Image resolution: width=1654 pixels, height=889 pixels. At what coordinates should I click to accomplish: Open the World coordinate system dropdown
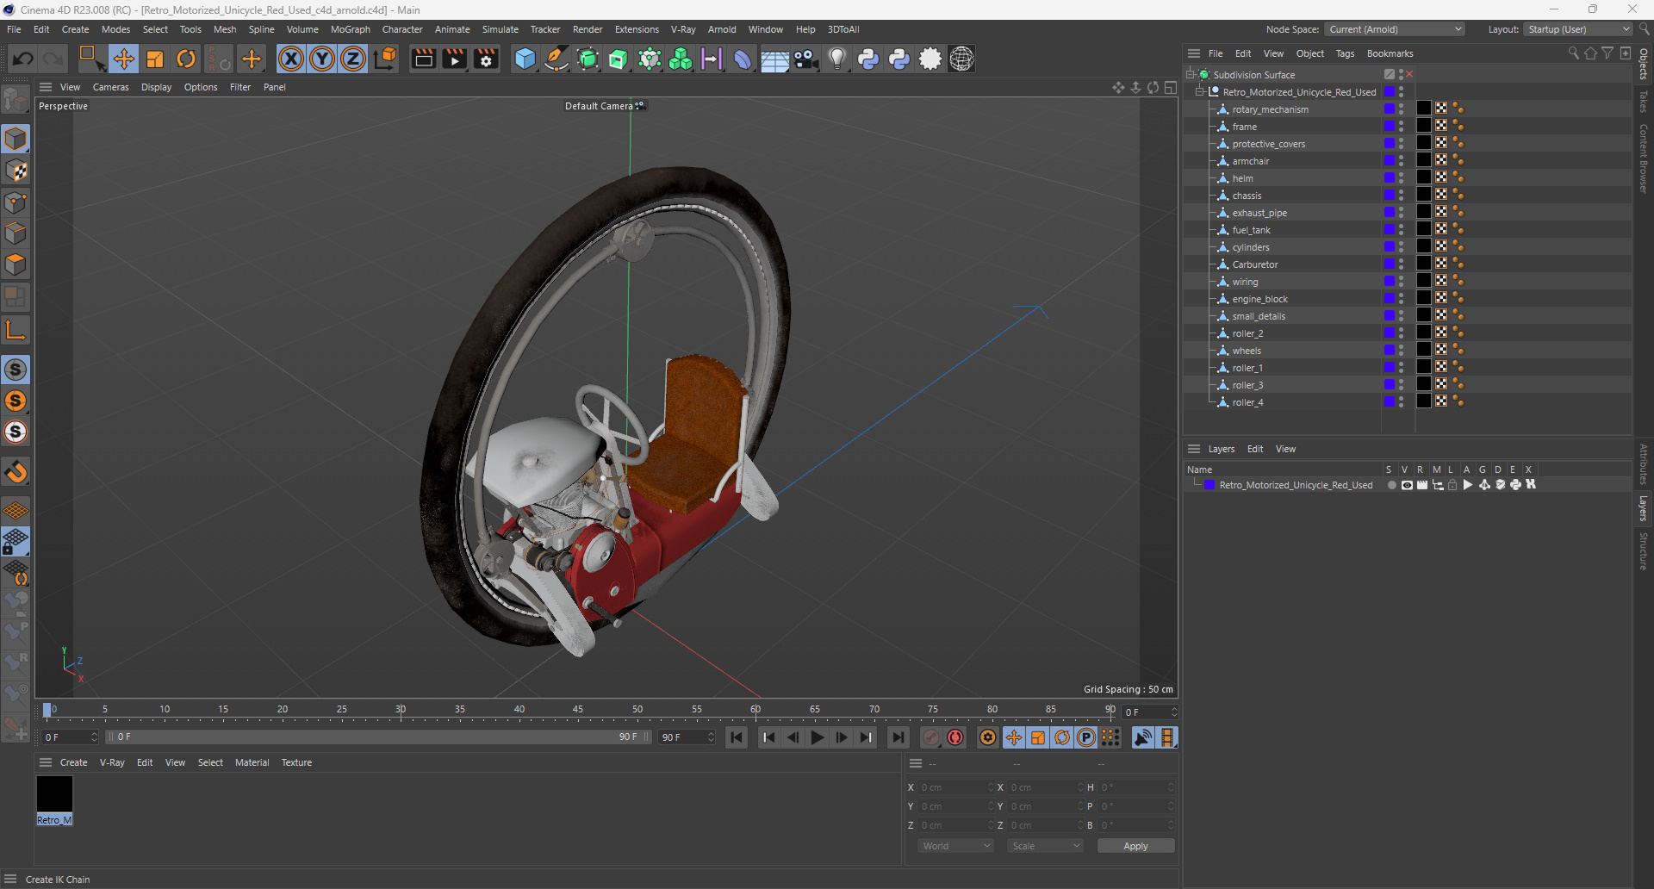(x=956, y=846)
